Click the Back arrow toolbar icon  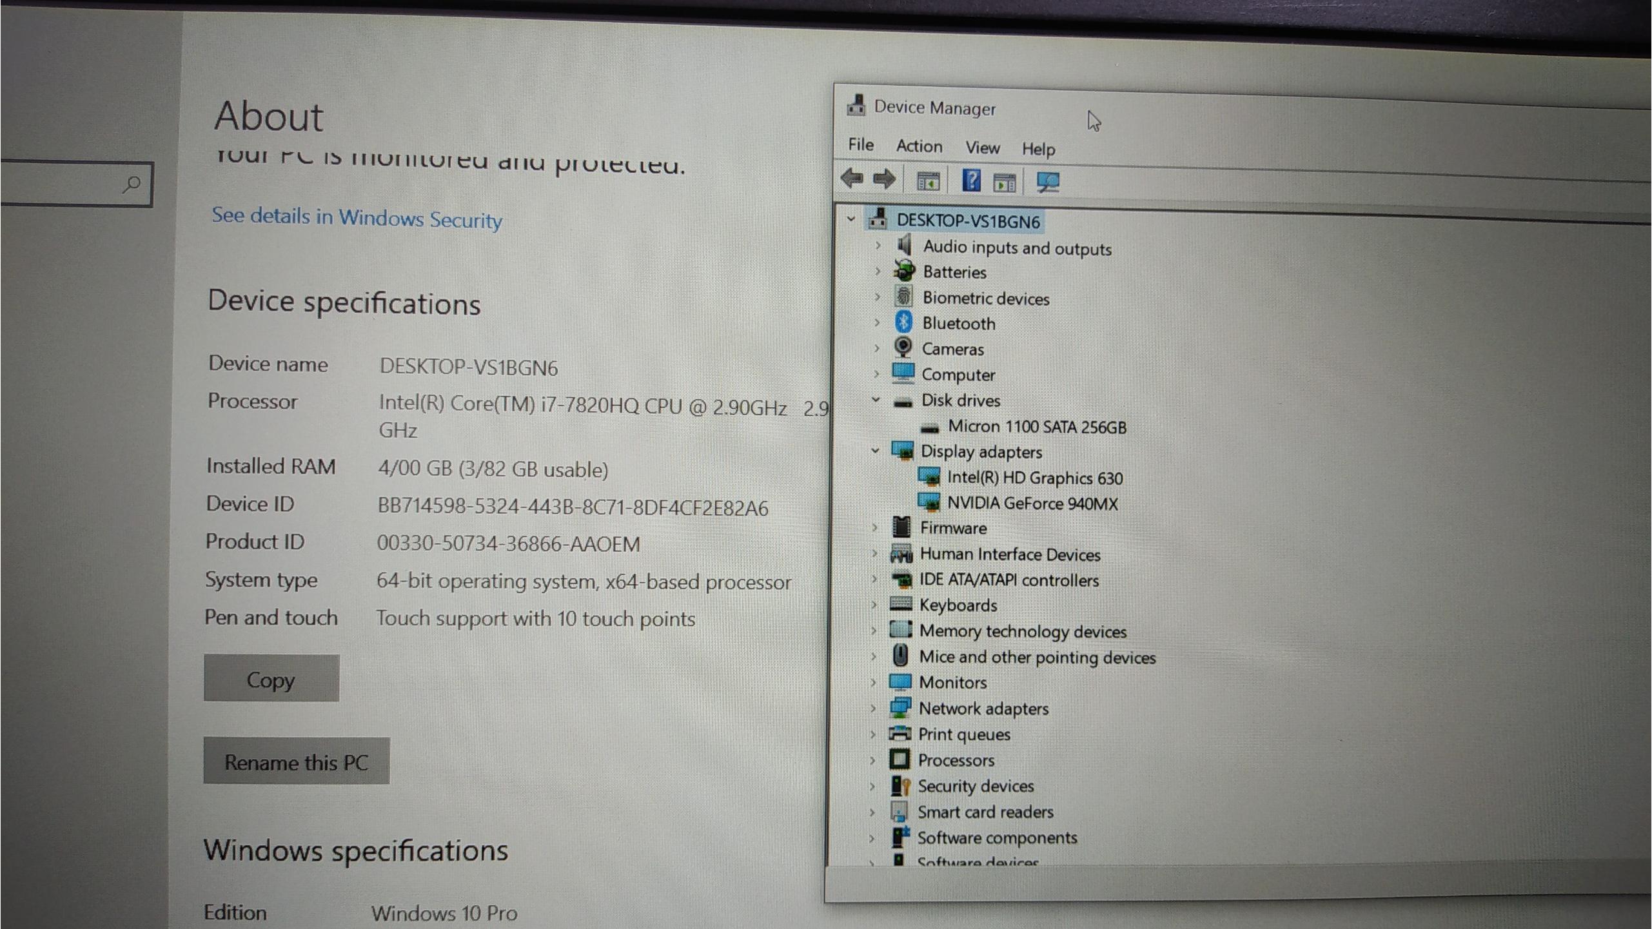click(x=852, y=179)
